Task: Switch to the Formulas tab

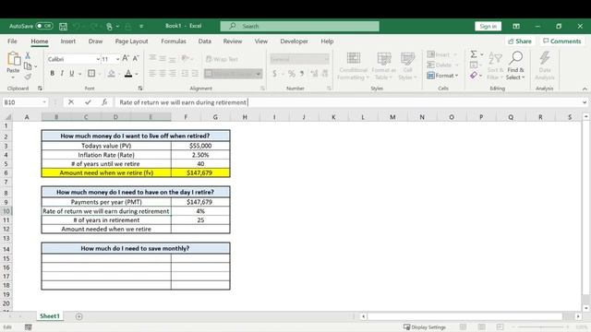Action: click(x=174, y=41)
